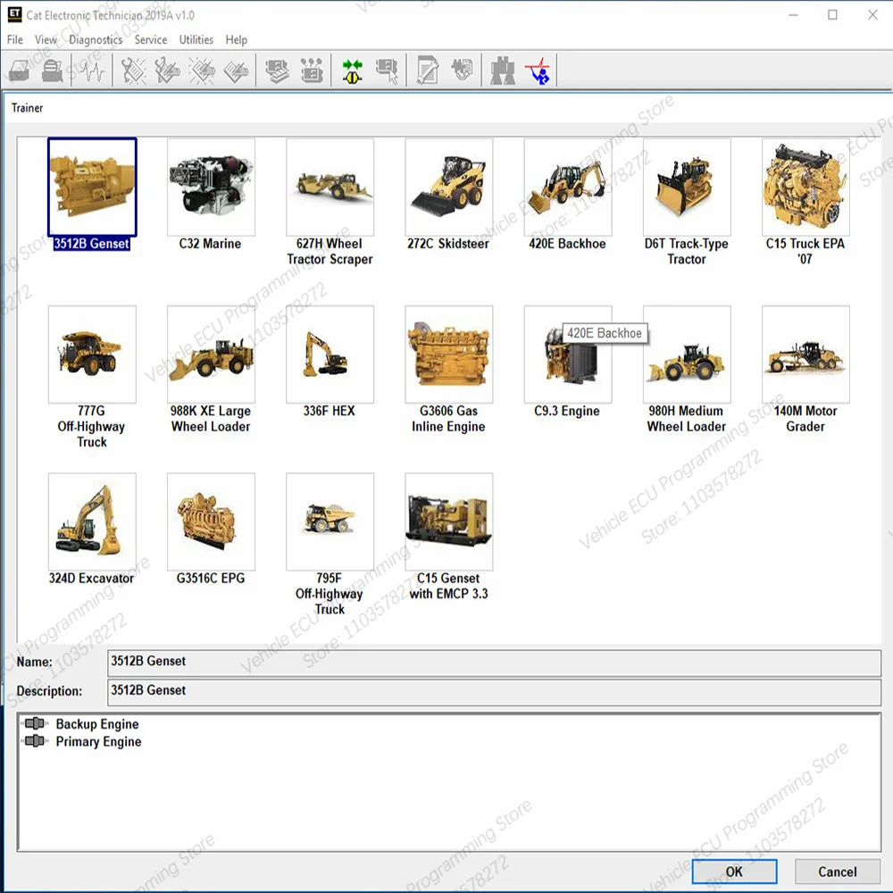Screen dimensions: 893x893
Task: Open the View menu
Action: pos(46,40)
